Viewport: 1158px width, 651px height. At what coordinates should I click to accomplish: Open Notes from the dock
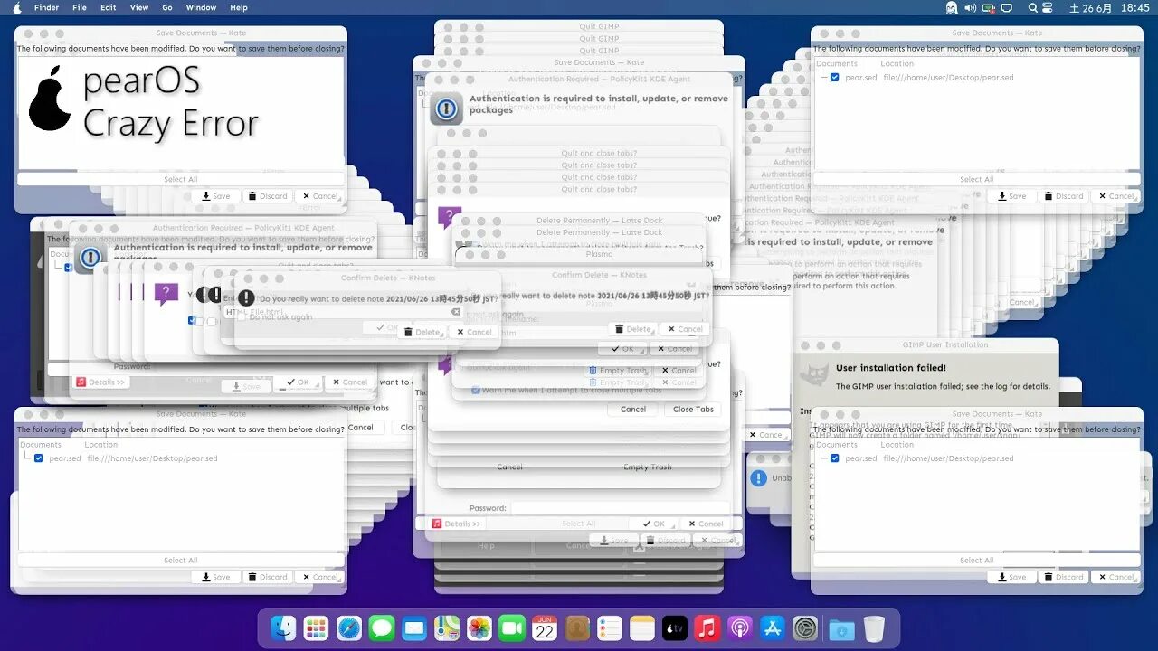pyautogui.click(x=642, y=628)
